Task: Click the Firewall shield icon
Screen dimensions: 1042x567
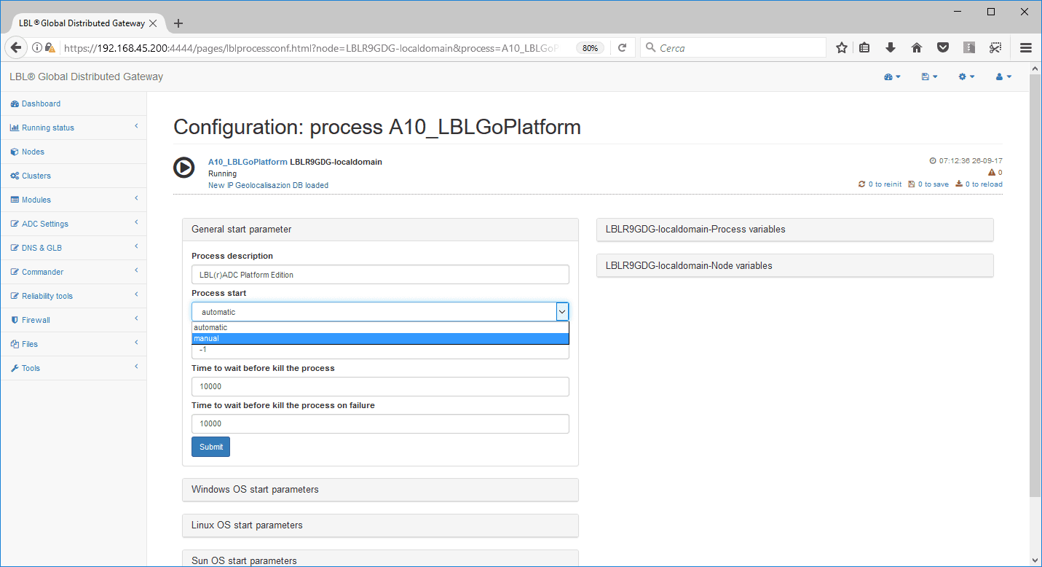Action: [x=15, y=320]
